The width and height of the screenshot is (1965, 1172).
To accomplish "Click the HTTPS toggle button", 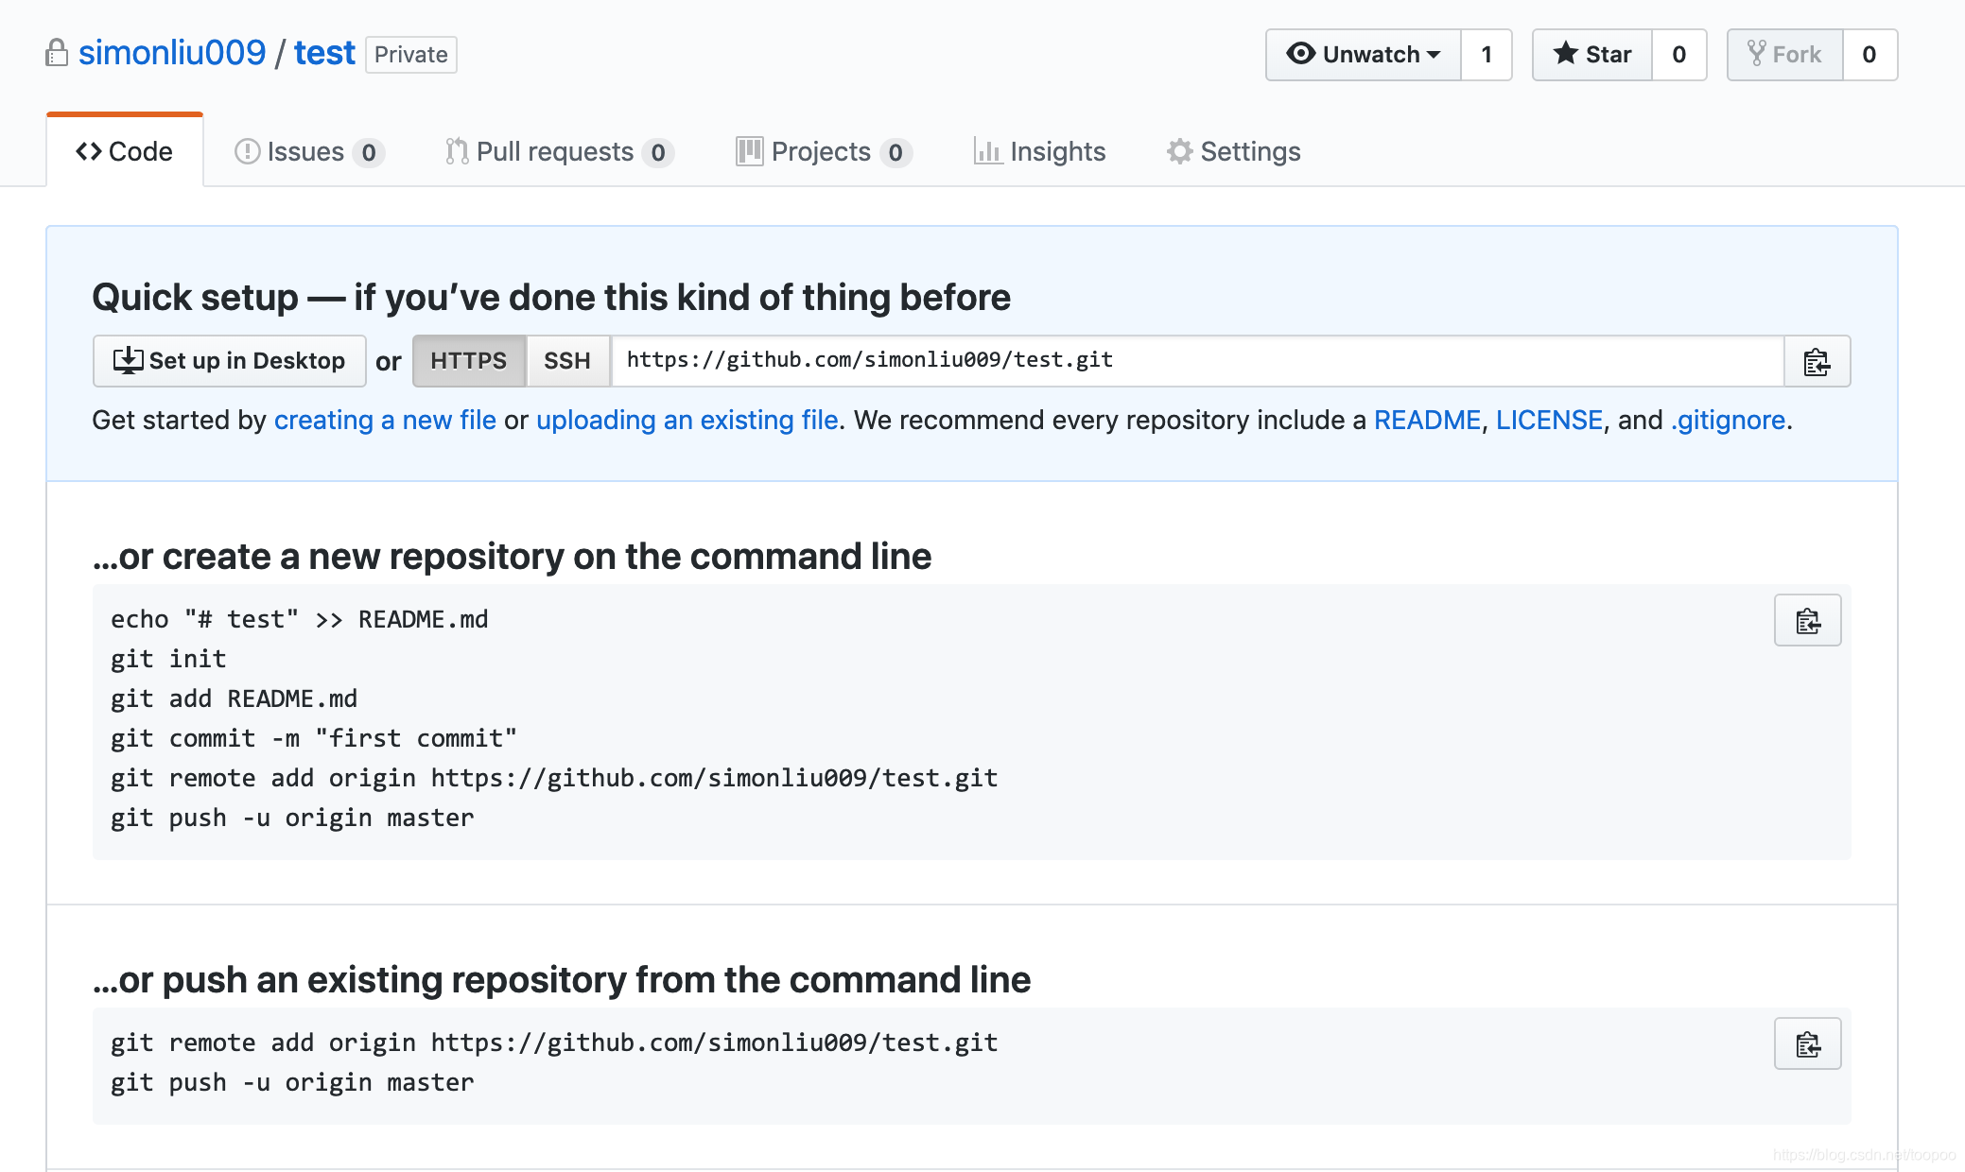I will pos(469,360).
